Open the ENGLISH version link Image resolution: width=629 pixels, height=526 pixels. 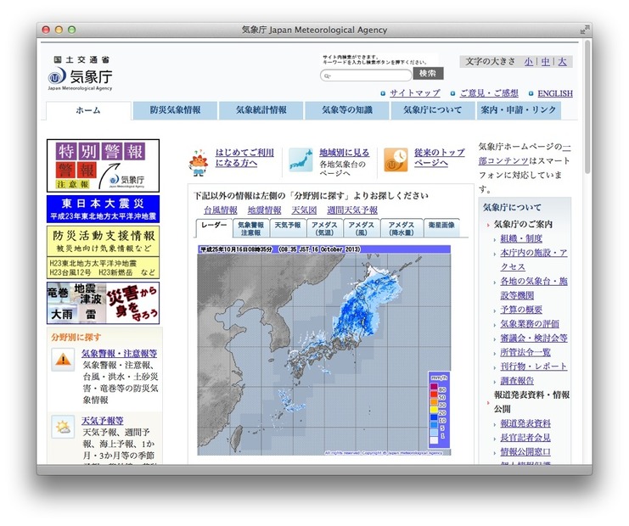pyautogui.click(x=555, y=93)
